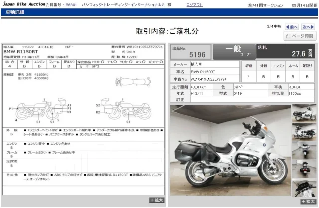Open the main silver BMW photo
Image resolution: width=319 pixels, height=208 pixels.
pyautogui.click(x=230, y=151)
